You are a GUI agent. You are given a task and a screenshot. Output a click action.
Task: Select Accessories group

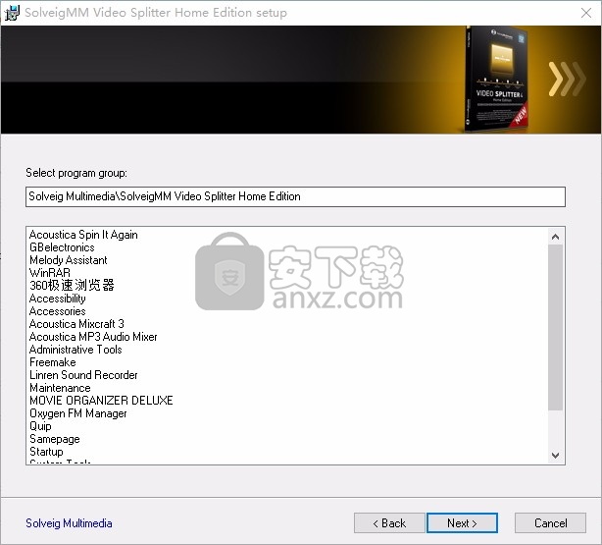coord(57,311)
